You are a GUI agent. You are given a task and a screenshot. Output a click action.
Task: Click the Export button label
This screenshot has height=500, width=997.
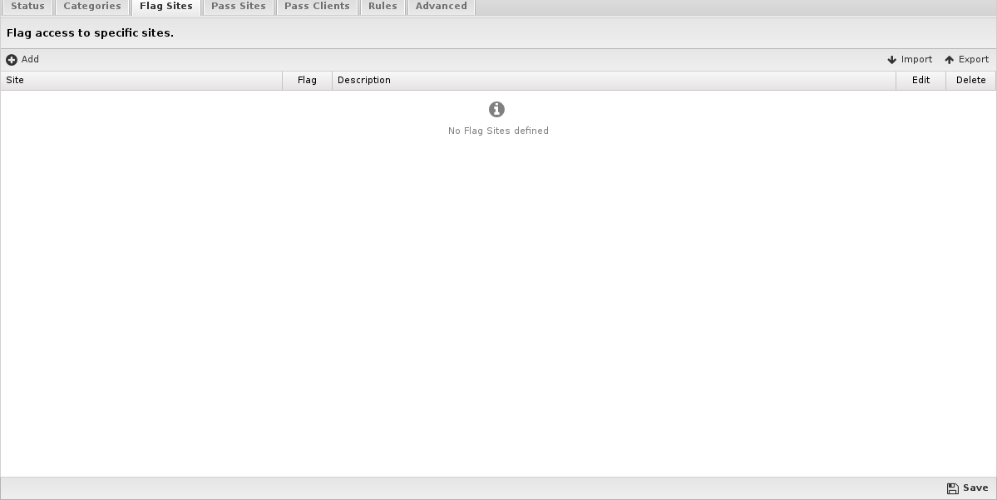(974, 59)
